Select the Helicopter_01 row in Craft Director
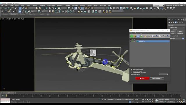 [153, 41]
